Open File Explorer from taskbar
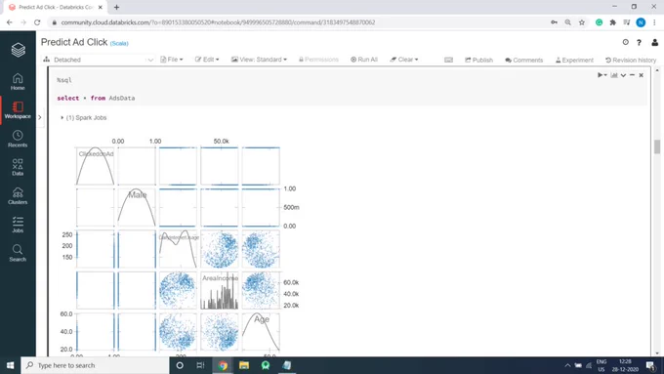This screenshot has height=374, width=664. click(244, 365)
